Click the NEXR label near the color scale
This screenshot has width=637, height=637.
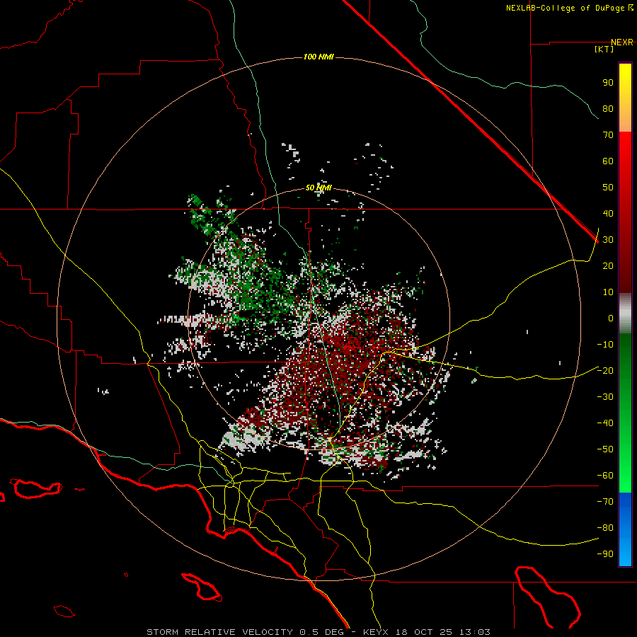[x=622, y=42]
